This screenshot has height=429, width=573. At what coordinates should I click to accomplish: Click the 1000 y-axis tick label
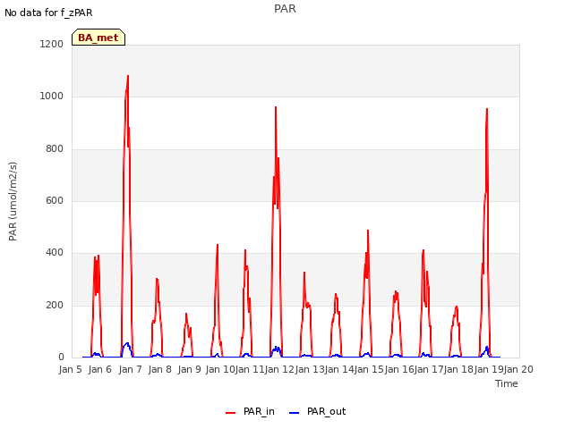[52, 97]
